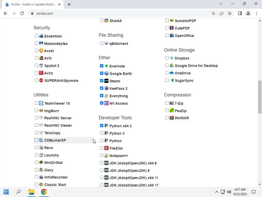Viewport: 262px width, 197px height.
Task: Uncheck the Everything checkbox
Action: click(x=102, y=95)
